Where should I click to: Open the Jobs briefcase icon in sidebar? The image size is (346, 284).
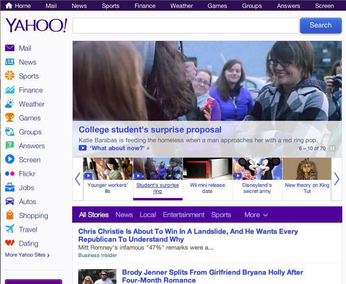click(x=10, y=187)
